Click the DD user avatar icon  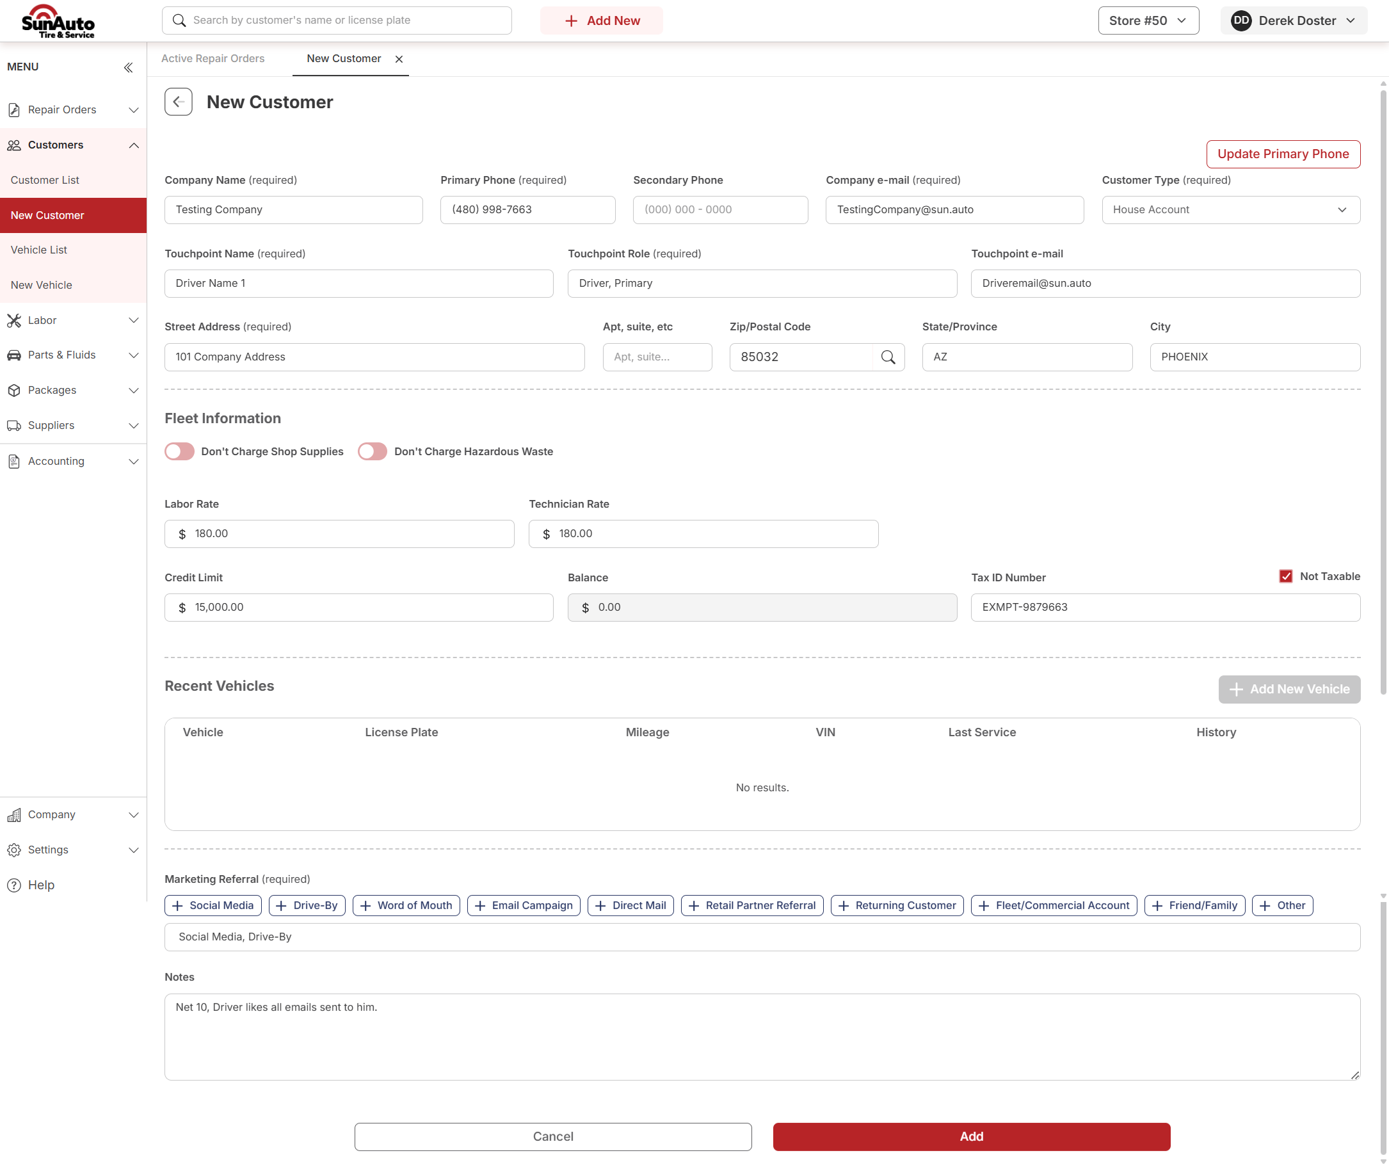point(1240,20)
